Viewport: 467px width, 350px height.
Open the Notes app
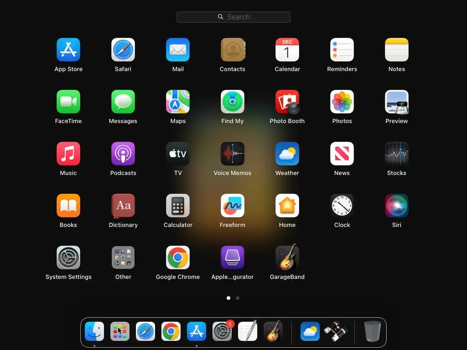click(397, 50)
